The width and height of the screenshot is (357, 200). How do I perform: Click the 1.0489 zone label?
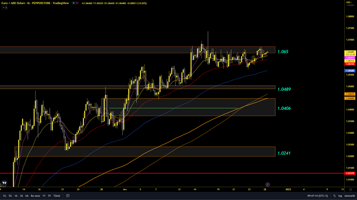tap(284, 89)
